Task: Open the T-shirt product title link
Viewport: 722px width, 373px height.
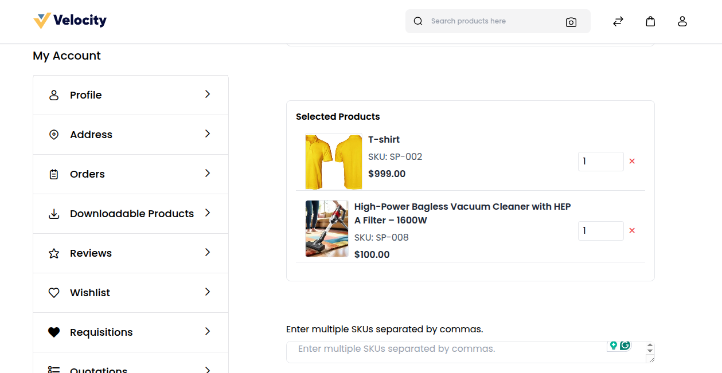Action: tap(384, 139)
